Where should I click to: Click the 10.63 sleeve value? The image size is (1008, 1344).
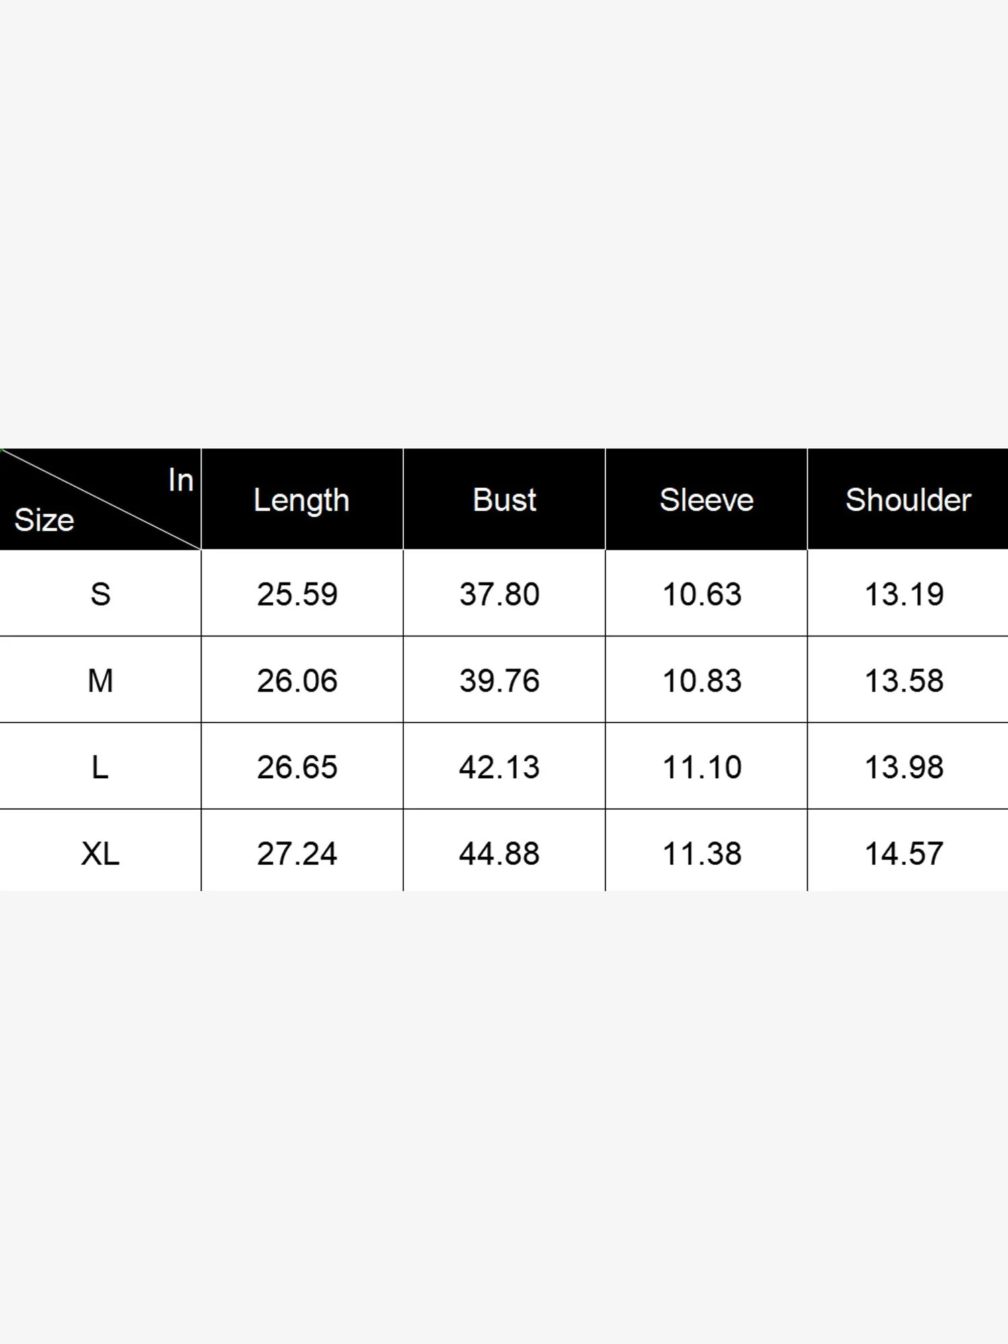702,594
